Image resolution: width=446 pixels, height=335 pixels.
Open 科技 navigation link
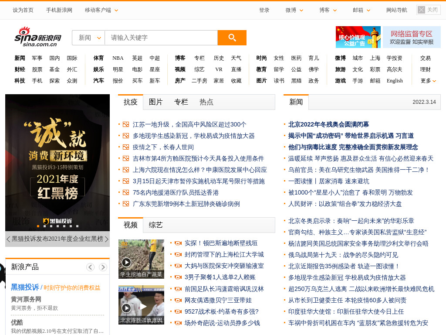[x=20, y=81]
